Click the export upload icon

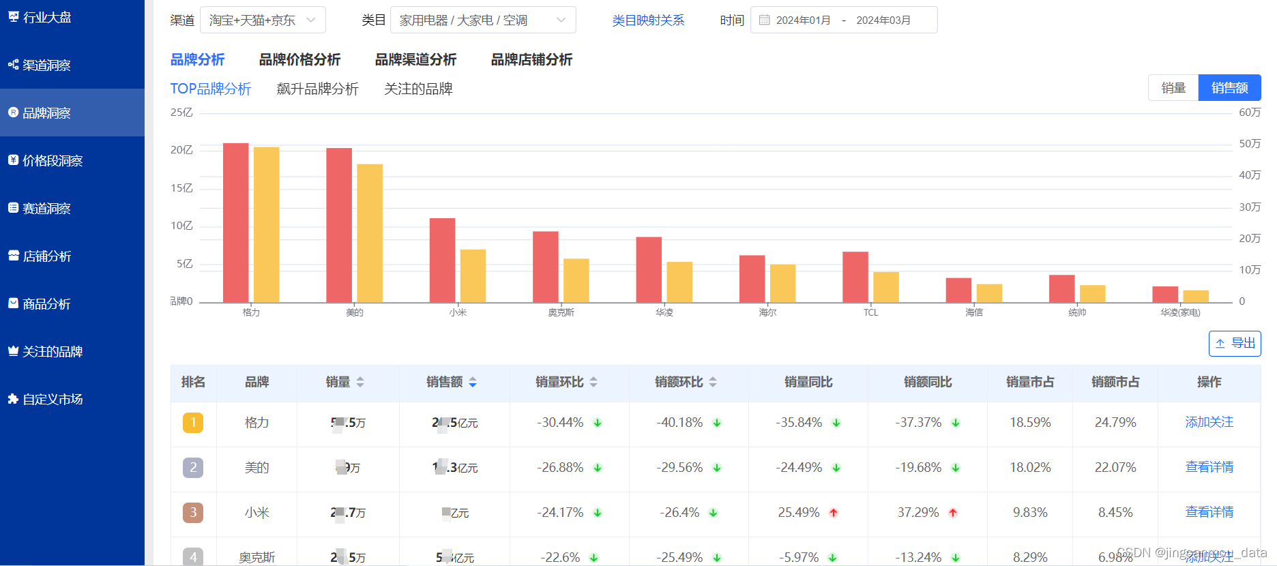1220,344
